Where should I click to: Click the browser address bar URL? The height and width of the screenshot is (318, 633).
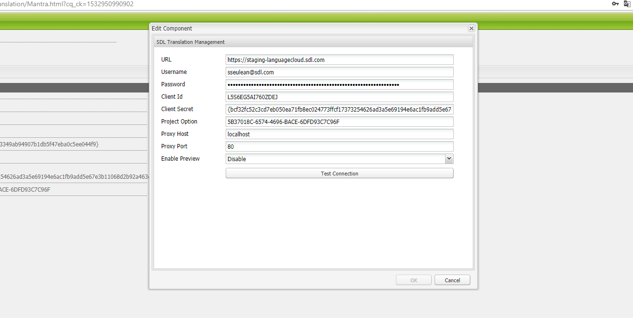[x=67, y=4]
